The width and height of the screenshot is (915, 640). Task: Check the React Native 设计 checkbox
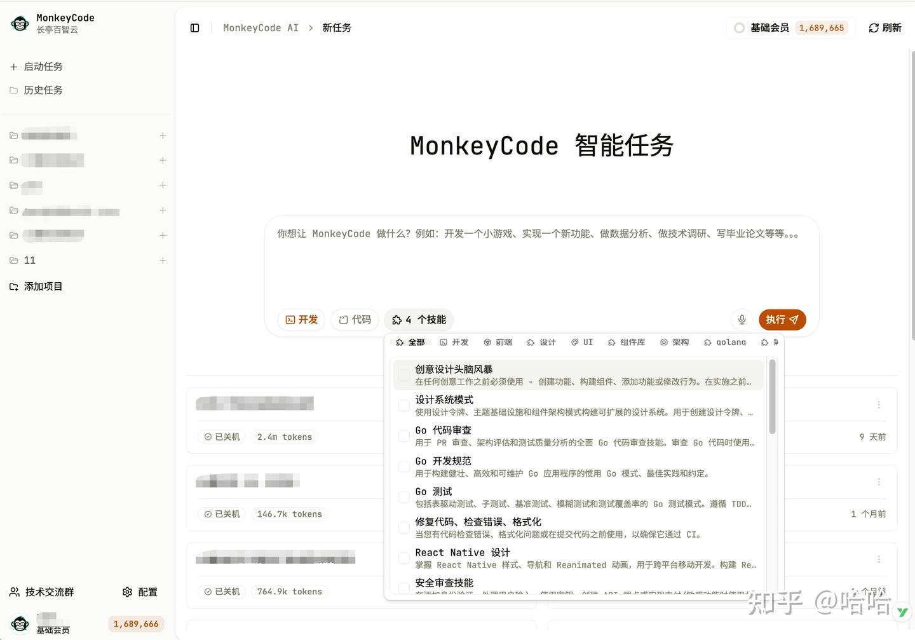[x=404, y=558]
